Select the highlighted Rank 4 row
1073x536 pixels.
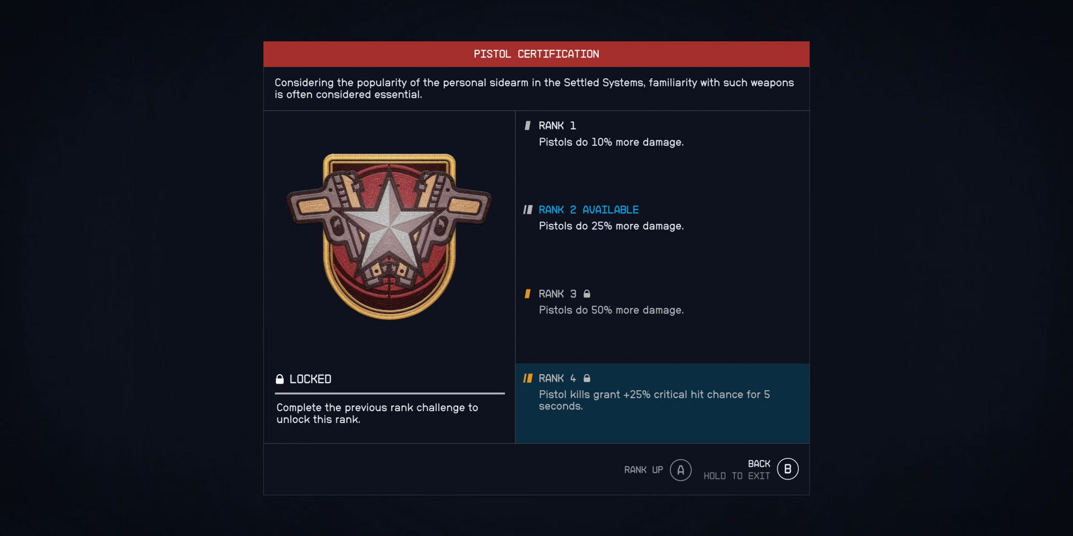point(662,403)
